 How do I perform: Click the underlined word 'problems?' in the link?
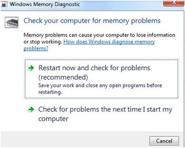coord(36,49)
